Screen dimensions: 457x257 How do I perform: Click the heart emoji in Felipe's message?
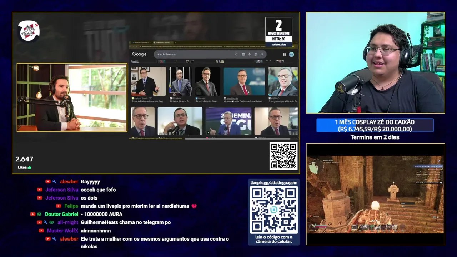click(194, 206)
